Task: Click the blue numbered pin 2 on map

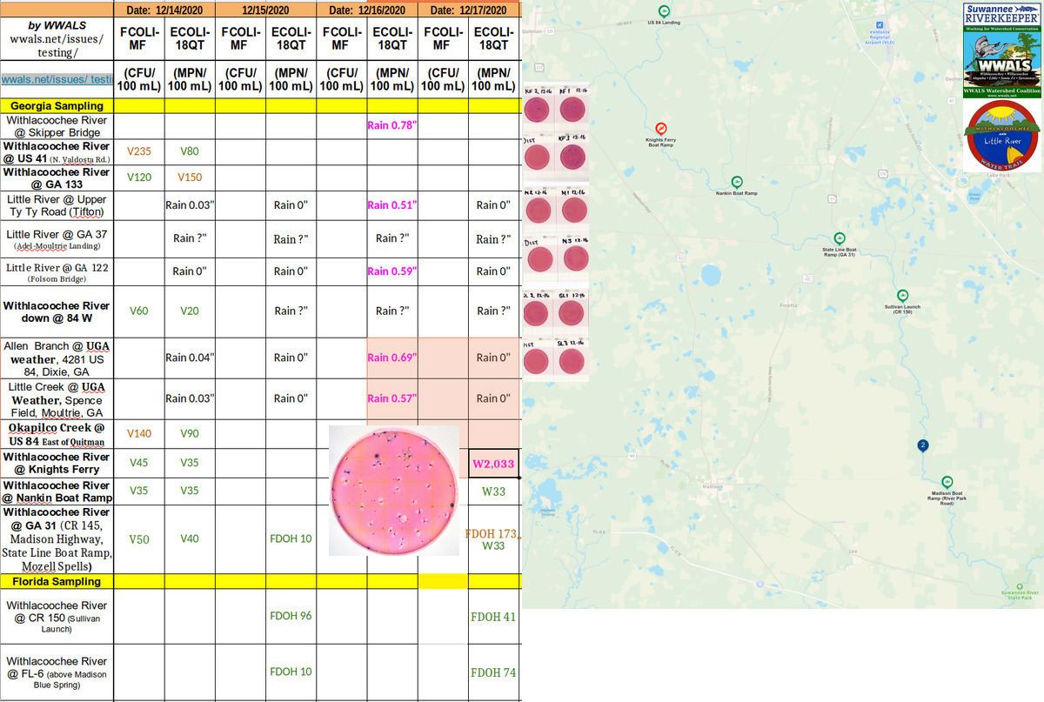Action: click(x=923, y=445)
